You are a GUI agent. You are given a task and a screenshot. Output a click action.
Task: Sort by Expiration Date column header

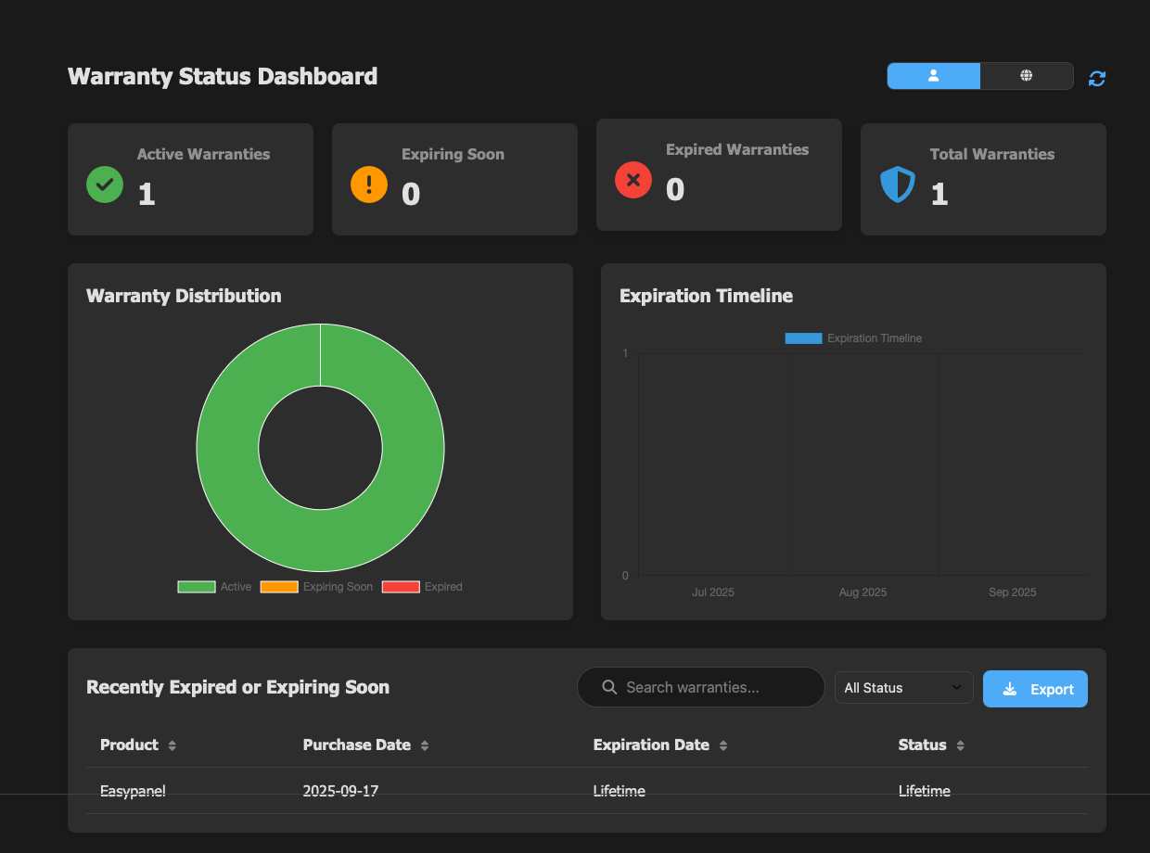[x=651, y=745]
